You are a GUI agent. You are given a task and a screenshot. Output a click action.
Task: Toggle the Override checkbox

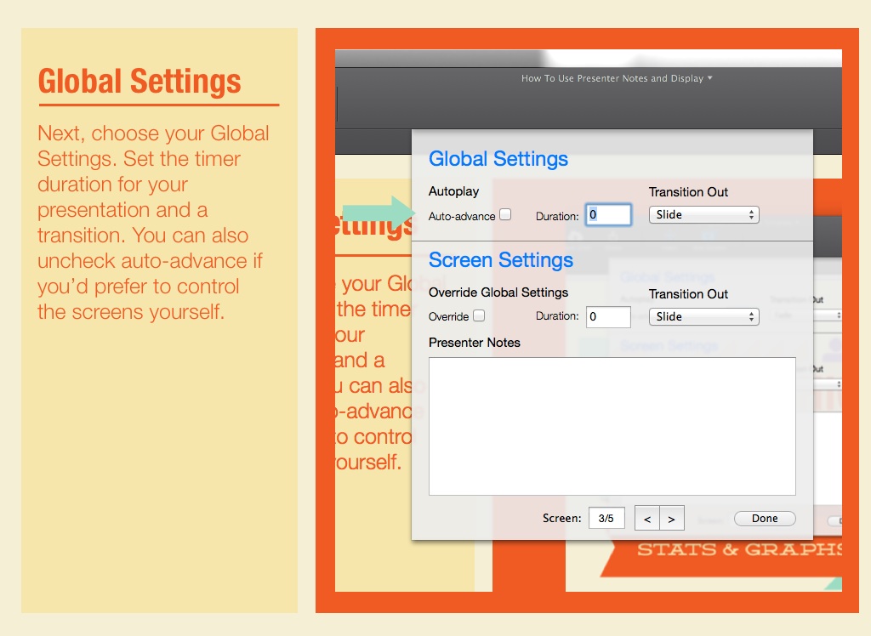click(x=479, y=316)
